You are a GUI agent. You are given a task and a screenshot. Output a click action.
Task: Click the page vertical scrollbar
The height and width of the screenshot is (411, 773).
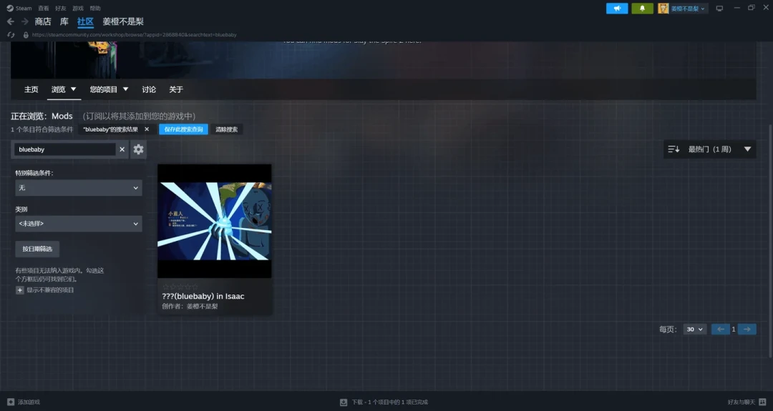tap(770, 240)
